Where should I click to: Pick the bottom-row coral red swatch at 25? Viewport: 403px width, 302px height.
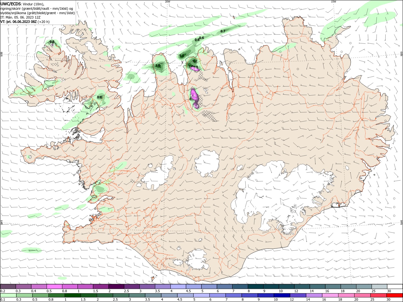click(x=378, y=295)
